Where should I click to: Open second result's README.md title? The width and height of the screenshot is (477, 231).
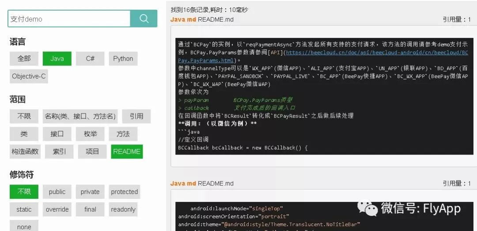[x=216, y=183]
